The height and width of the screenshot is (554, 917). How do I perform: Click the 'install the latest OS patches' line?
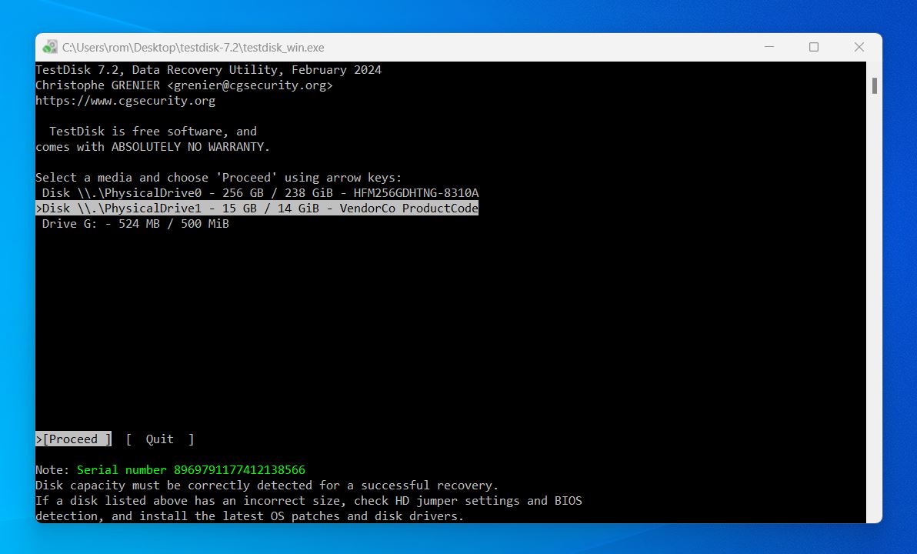tap(250, 516)
